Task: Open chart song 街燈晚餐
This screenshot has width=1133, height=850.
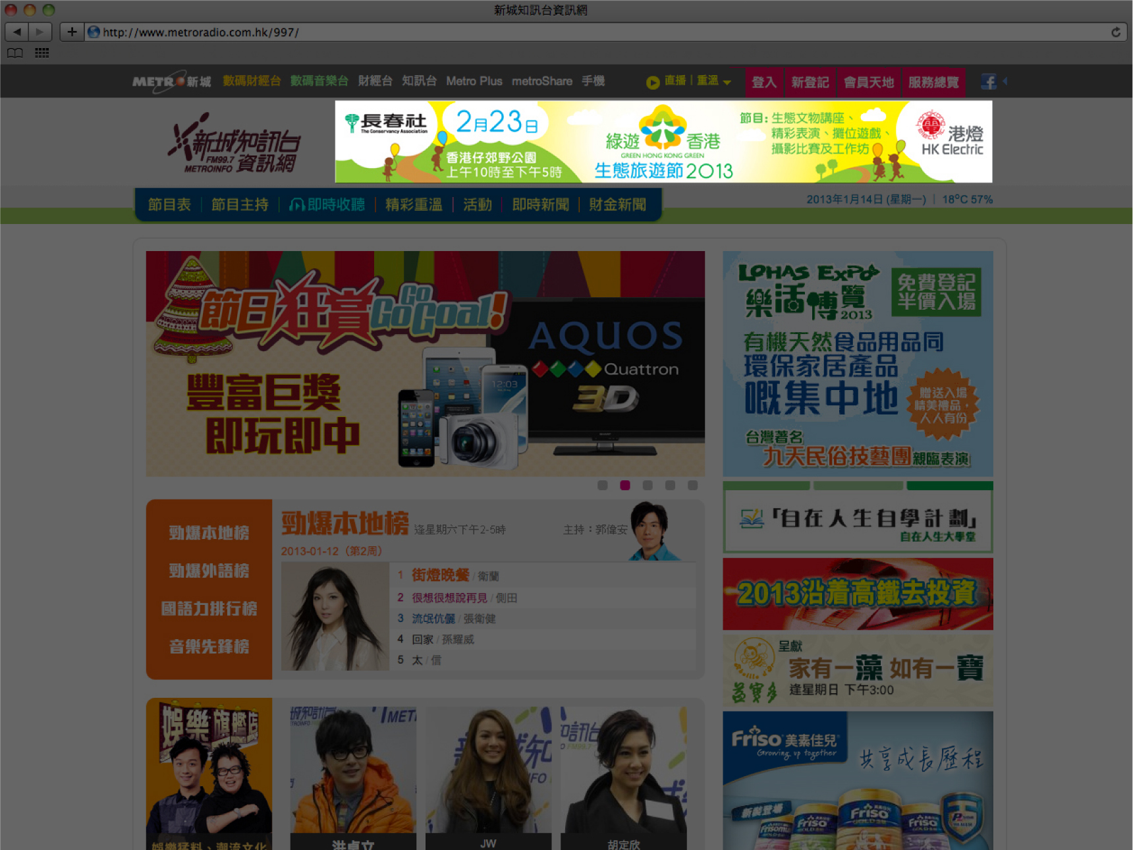Action: [441, 575]
